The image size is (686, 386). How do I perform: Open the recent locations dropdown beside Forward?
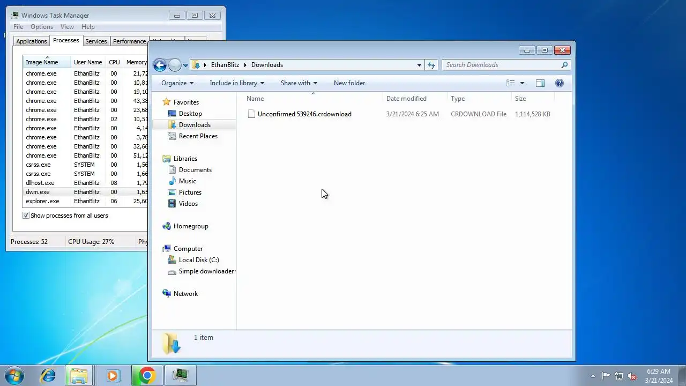pyautogui.click(x=185, y=65)
